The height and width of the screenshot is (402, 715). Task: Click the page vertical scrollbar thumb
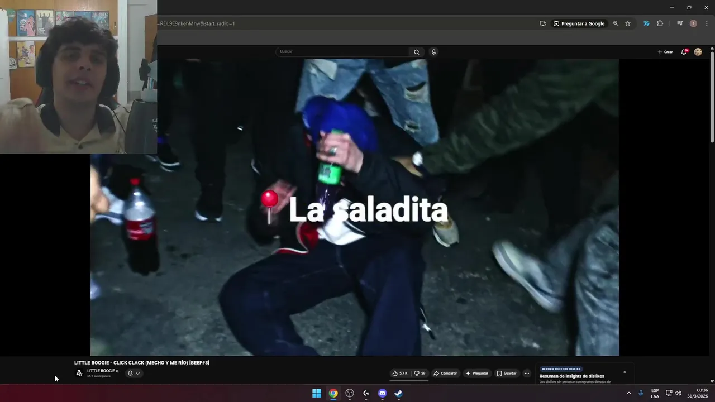712,97
